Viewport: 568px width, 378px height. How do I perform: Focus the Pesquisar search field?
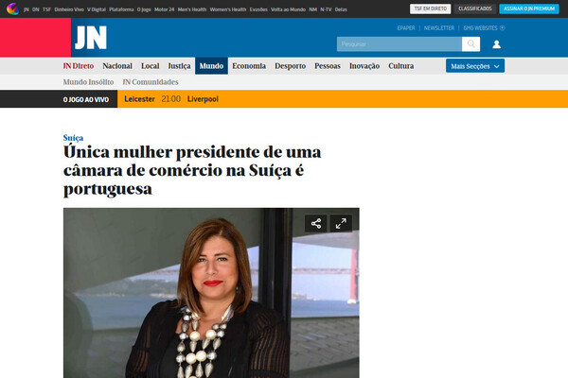pyautogui.click(x=399, y=44)
